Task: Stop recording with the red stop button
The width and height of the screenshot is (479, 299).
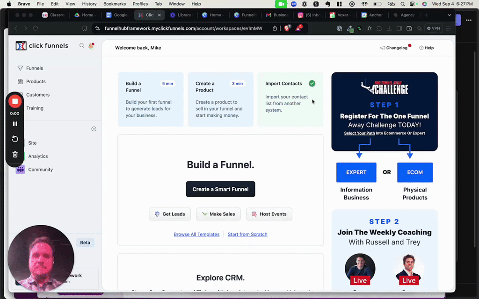Action: pyautogui.click(x=15, y=101)
